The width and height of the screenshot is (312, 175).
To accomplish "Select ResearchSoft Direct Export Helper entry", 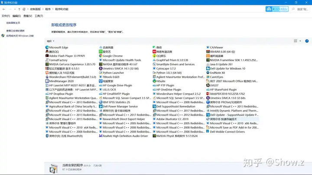I will (122, 119).
